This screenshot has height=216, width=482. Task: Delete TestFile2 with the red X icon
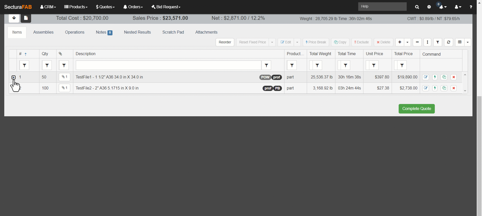point(453,88)
